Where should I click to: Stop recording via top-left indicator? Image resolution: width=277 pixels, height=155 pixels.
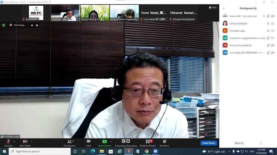coord(37,25)
